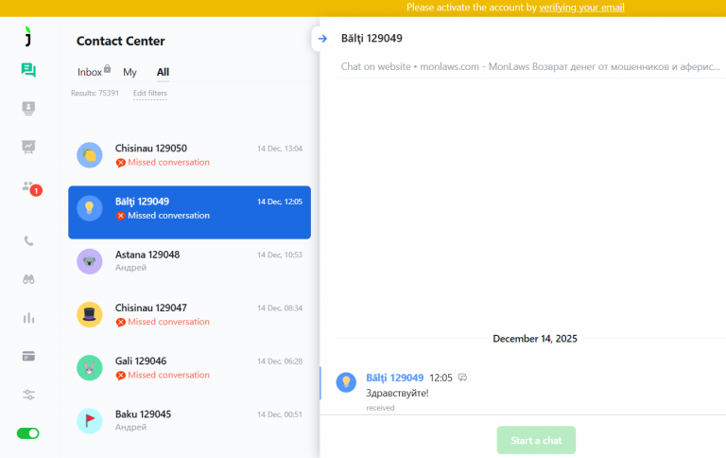Switch to the All tab
Screen dimensions: 726x458
tap(163, 72)
